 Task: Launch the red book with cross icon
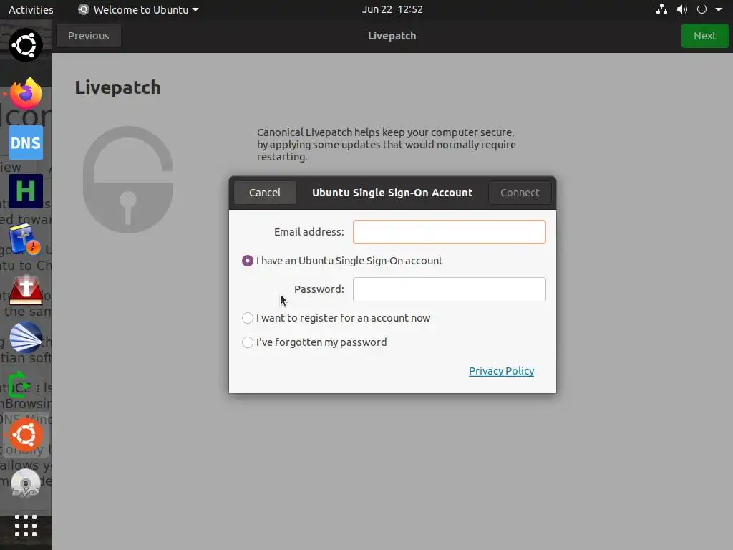click(x=26, y=289)
